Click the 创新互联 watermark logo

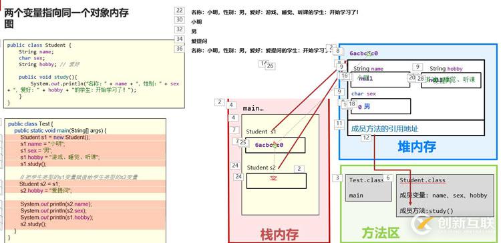[x=454, y=222]
